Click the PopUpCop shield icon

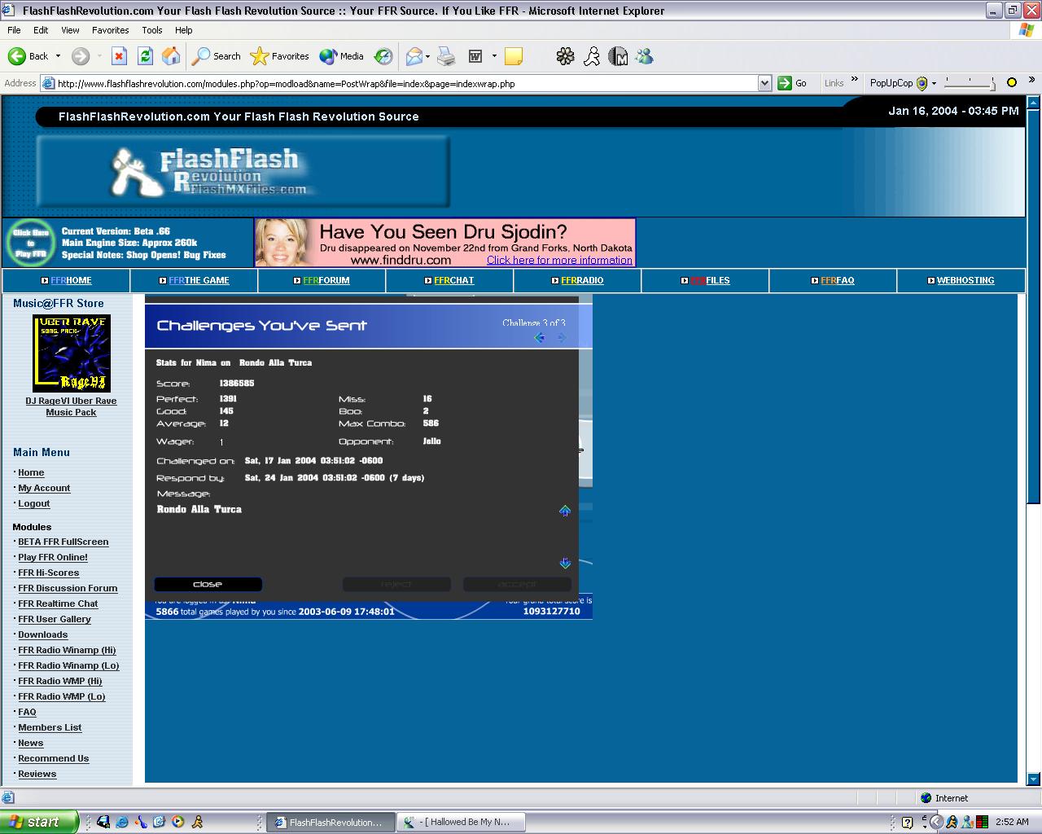pos(922,83)
